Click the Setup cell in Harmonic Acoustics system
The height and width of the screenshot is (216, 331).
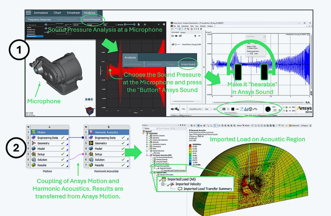click(x=109, y=154)
